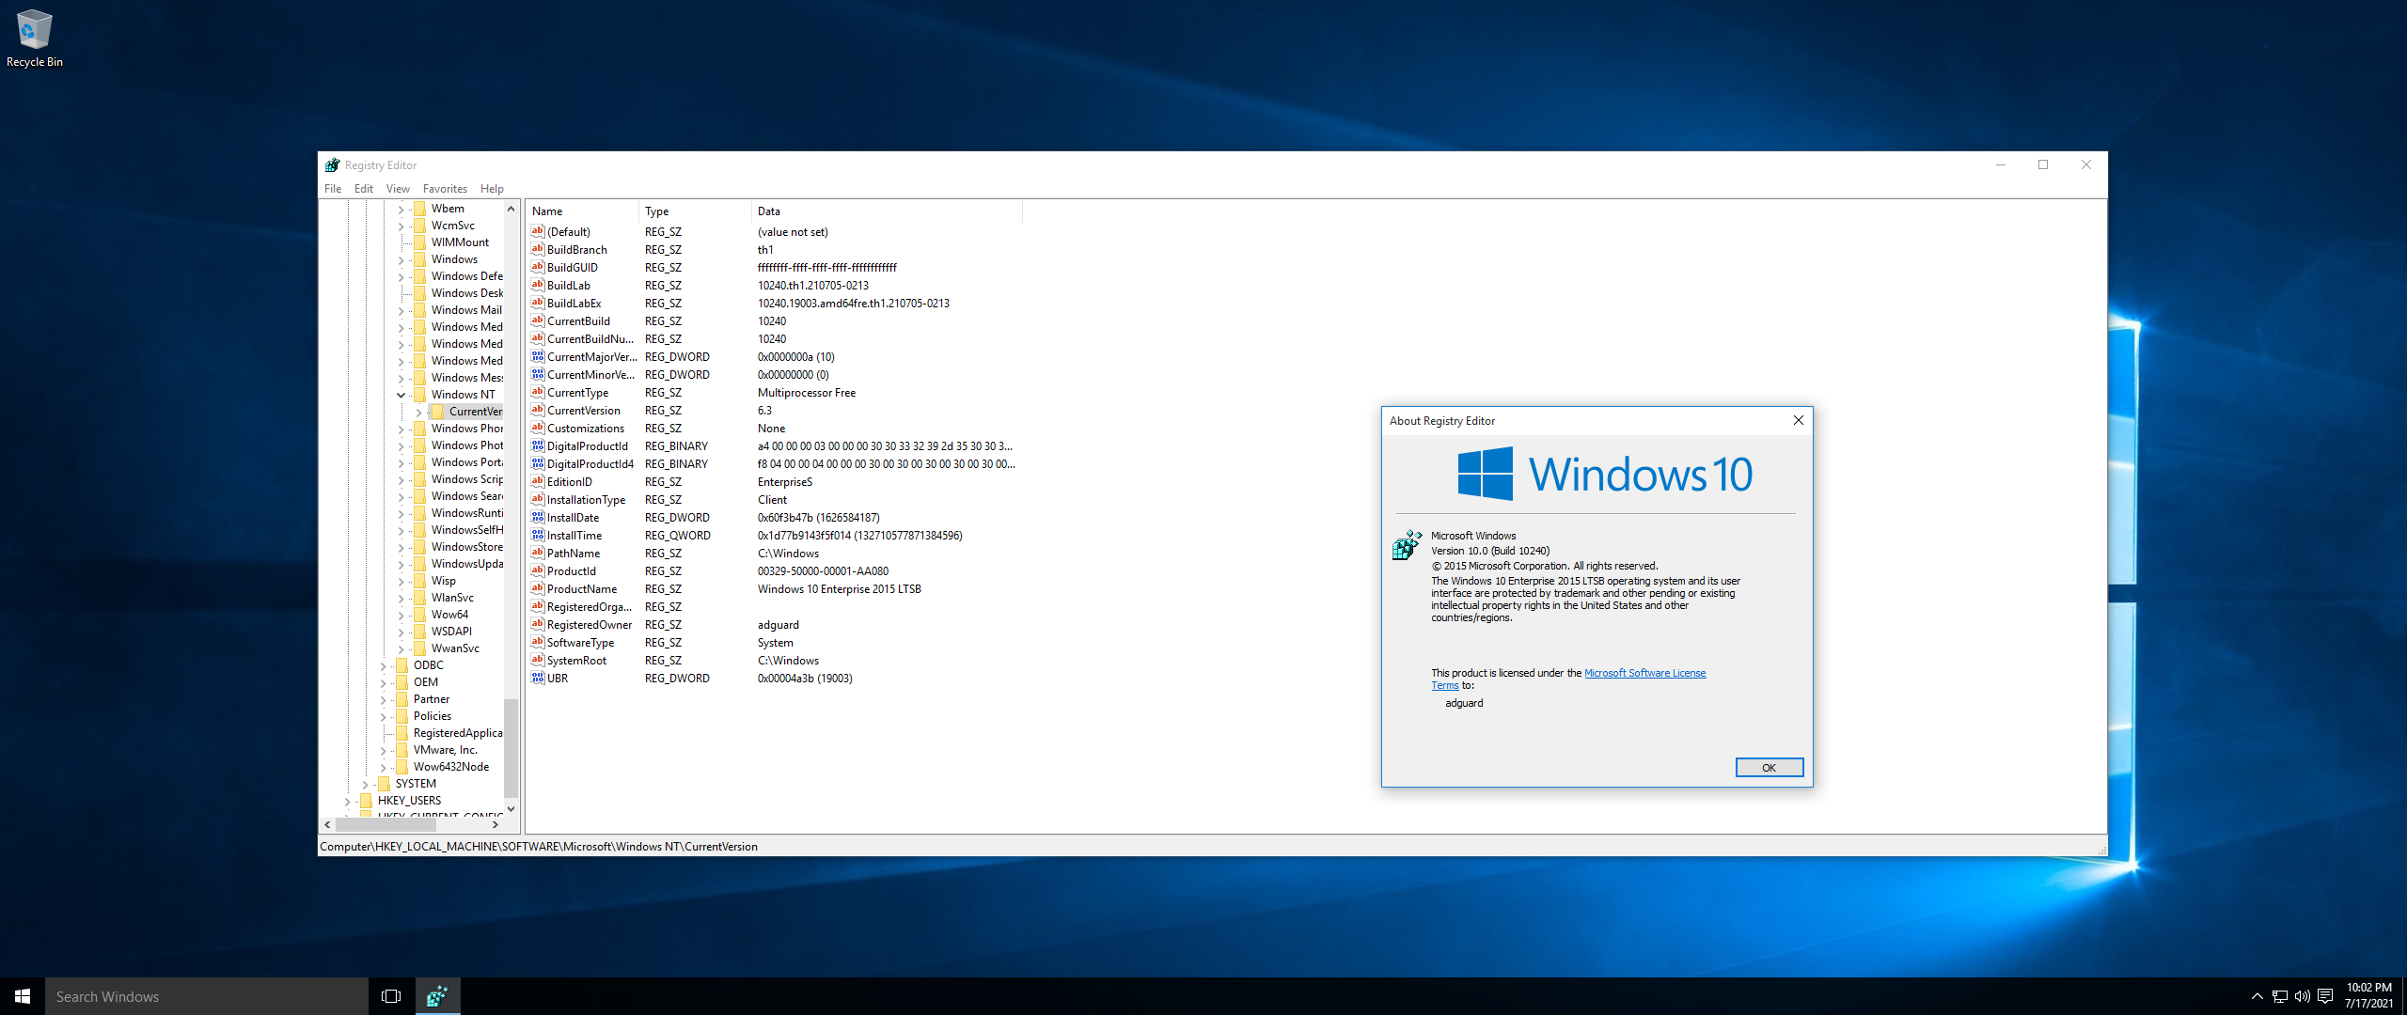
Task: Click the tree scroll-right arrow
Action: pyautogui.click(x=496, y=825)
